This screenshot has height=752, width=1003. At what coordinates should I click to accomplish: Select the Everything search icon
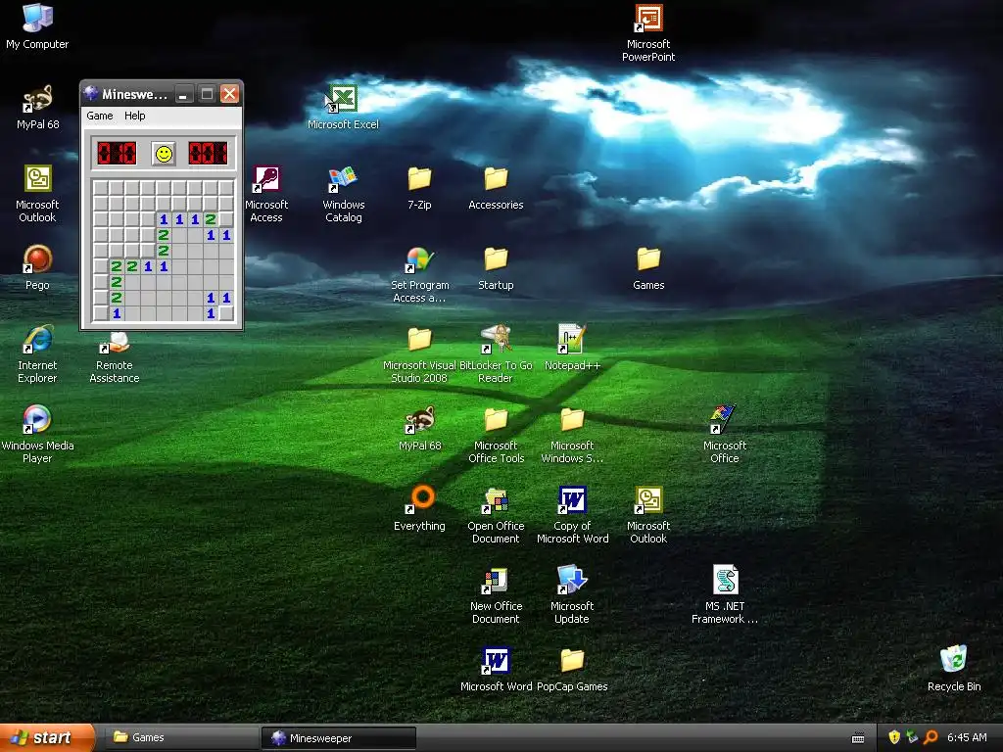pyautogui.click(x=419, y=508)
